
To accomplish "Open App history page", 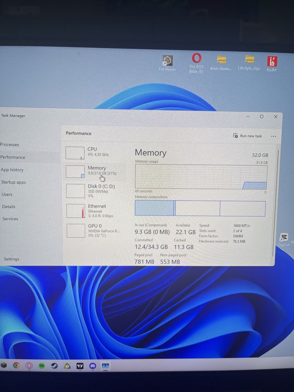I will point(12,170).
